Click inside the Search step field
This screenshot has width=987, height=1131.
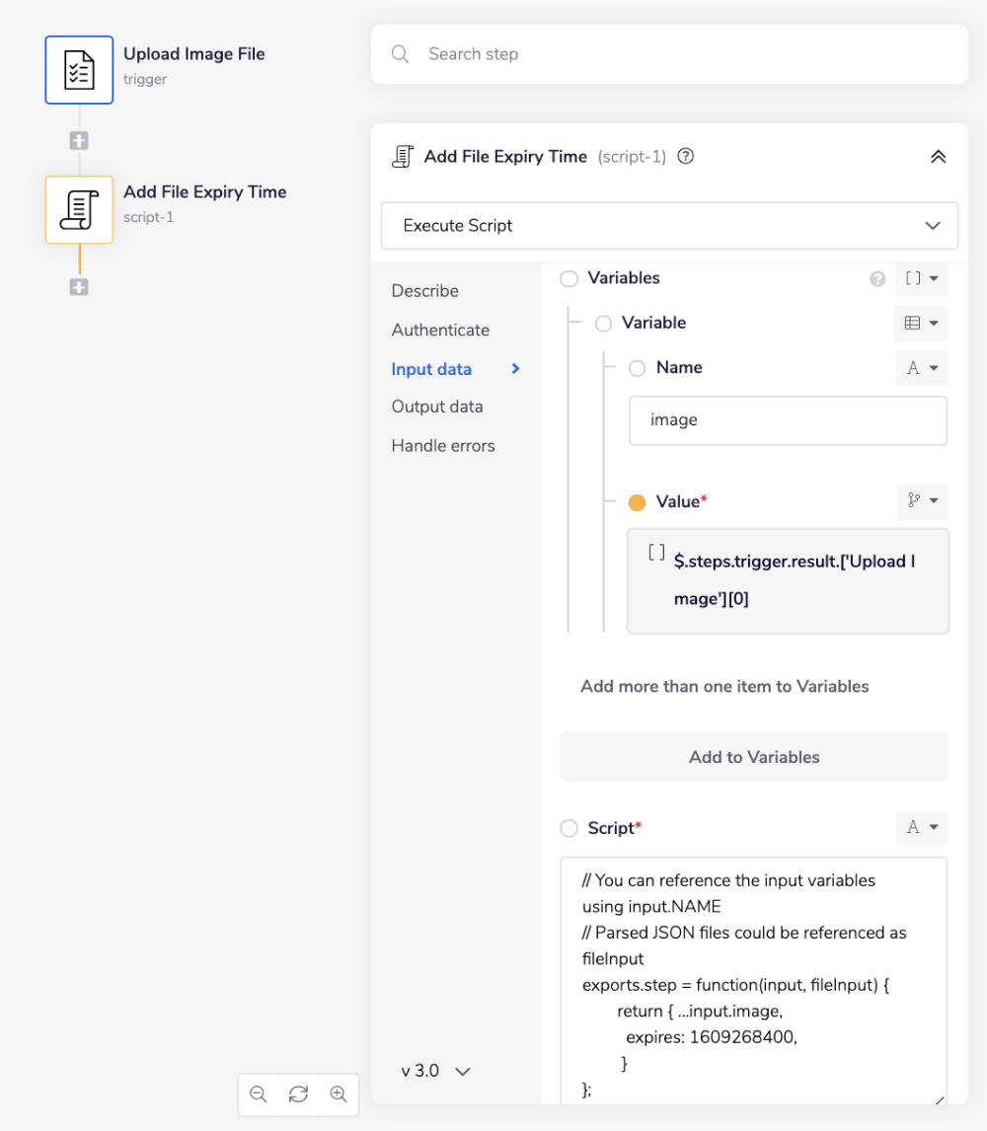tap(669, 54)
